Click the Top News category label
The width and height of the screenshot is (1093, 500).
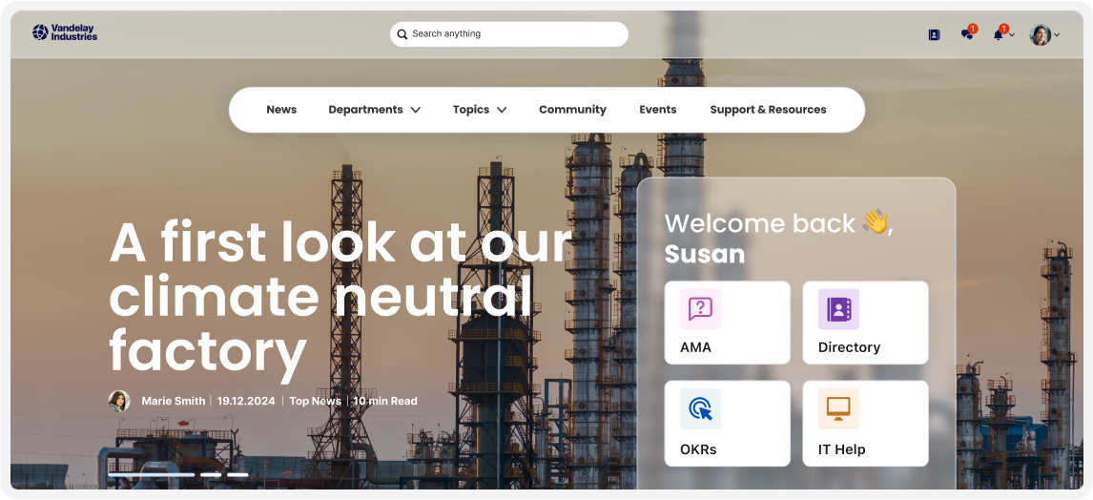(x=315, y=401)
